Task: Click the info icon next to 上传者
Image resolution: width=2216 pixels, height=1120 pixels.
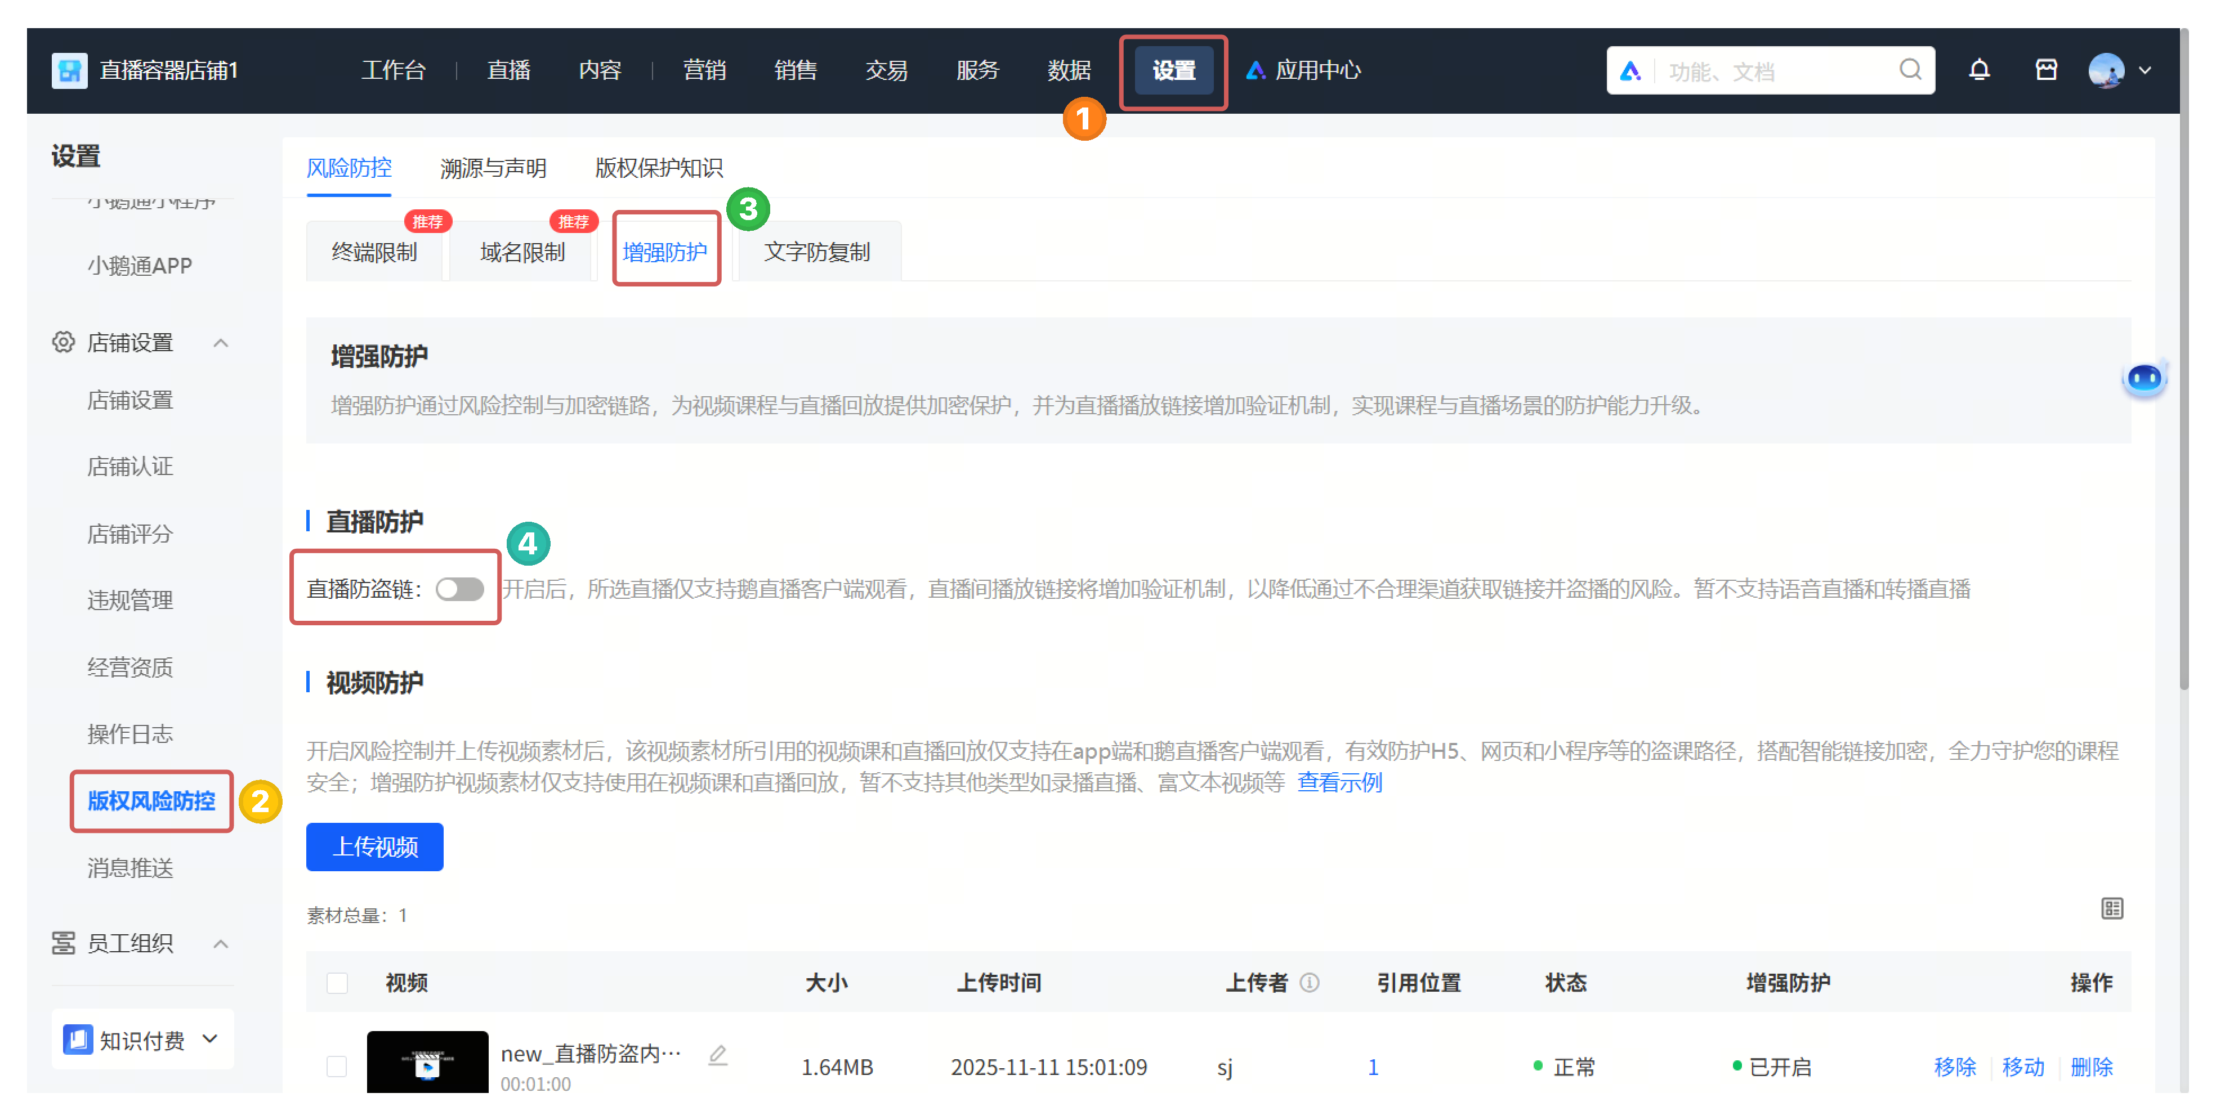Action: [1308, 982]
